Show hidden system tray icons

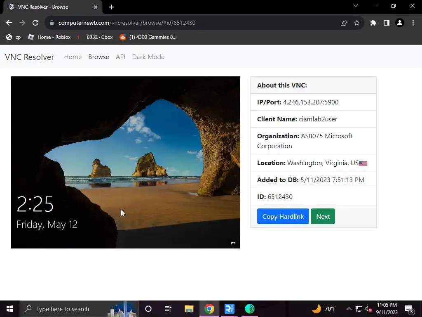(x=349, y=309)
